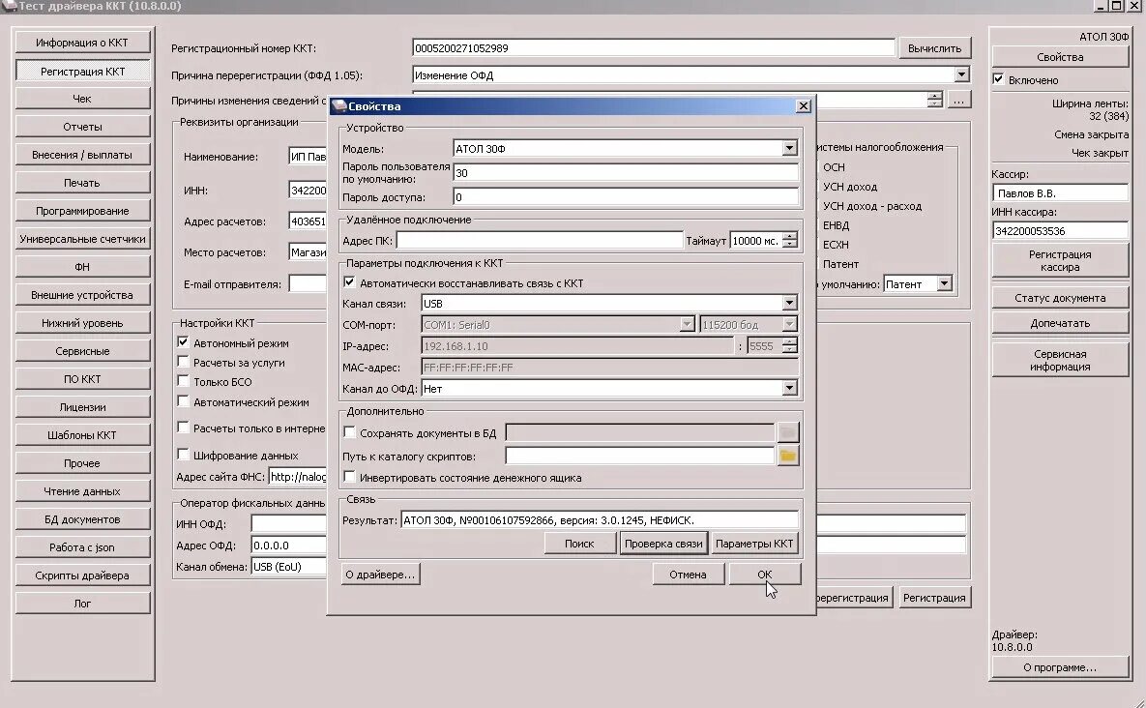The image size is (1146, 708).
Task: Open the Информация о ККТ section
Action: (x=82, y=43)
